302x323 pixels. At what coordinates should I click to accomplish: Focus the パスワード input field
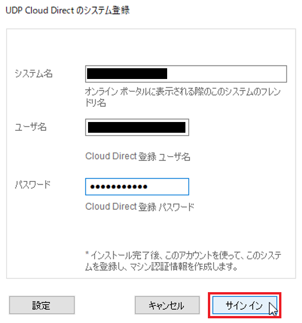click(x=137, y=187)
